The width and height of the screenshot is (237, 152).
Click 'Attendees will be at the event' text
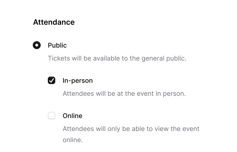tap(124, 94)
